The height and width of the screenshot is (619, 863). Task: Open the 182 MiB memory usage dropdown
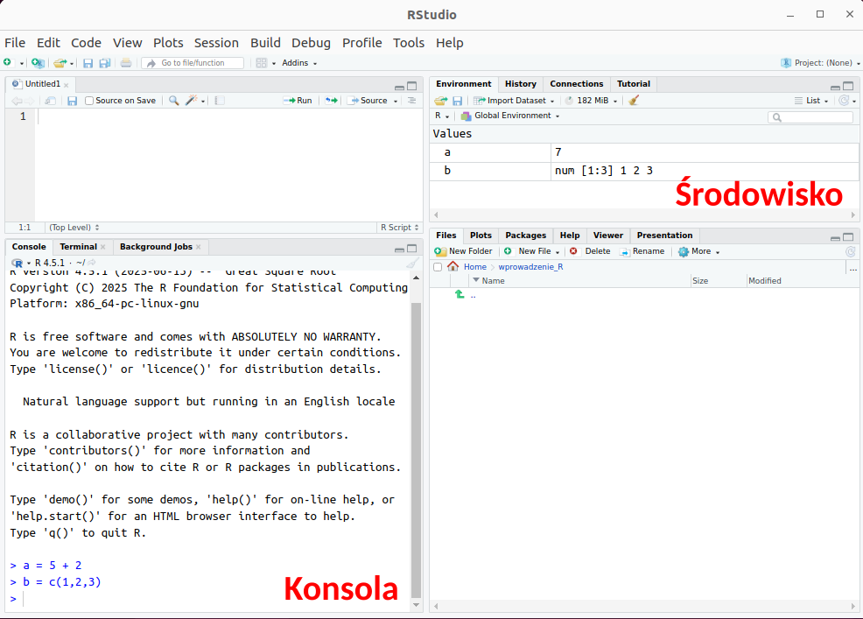[x=592, y=100]
